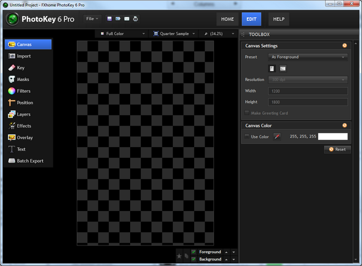Click Canvas Settings orange reset icon
This screenshot has height=266, width=362.
[345, 46]
